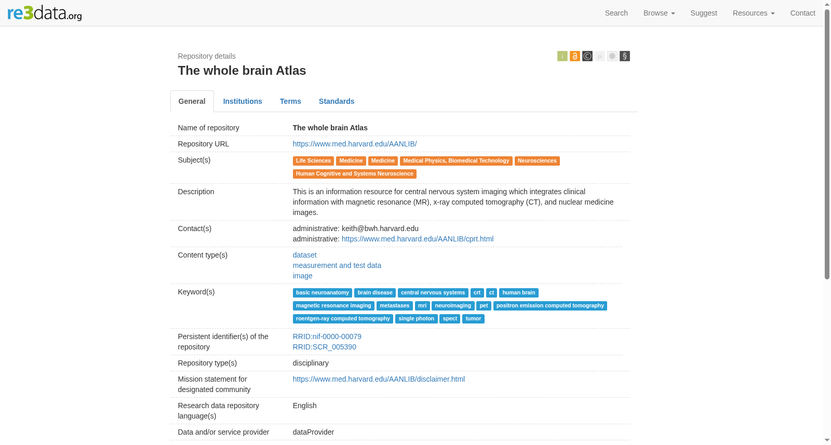Click the page's vertical scrollbar thumb
This screenshot has height=445, width=831.
point(827,144)
